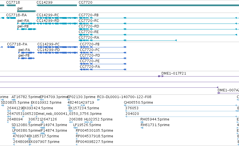Click the CG7720-PC protein label
This screenshot has height=146, width=239.
tap(90, 50)
